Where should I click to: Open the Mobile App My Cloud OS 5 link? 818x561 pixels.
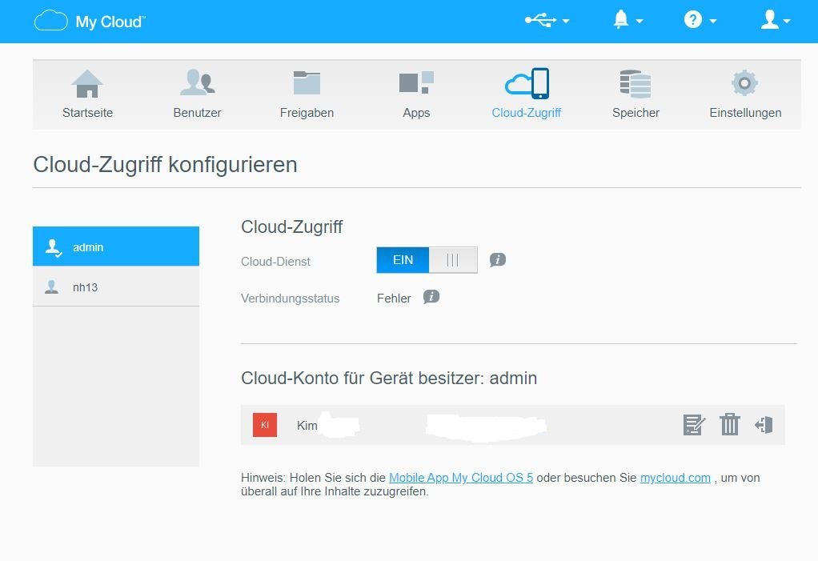pos(461,478)
